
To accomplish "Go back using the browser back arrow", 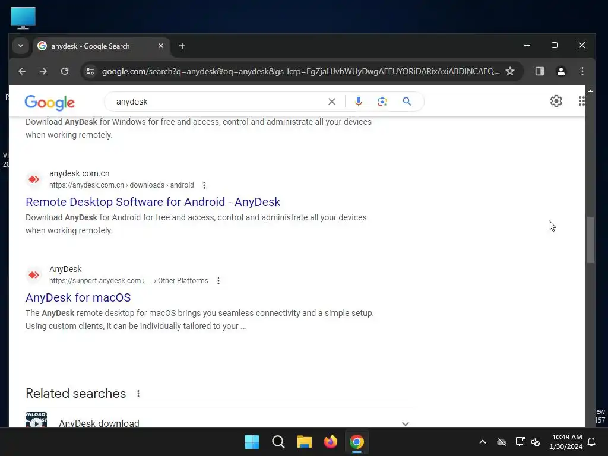I will tap(22, 71).
